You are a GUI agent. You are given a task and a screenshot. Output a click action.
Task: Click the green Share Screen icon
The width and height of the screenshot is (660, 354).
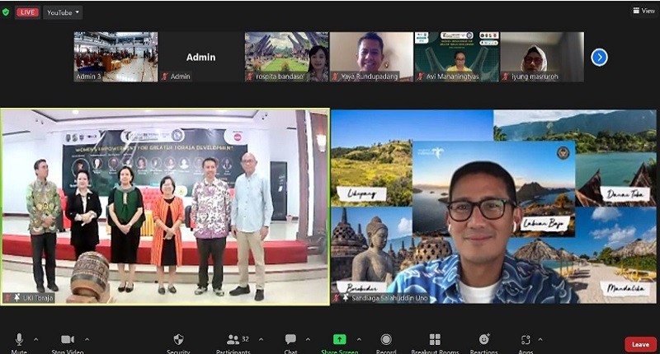(x=340, y=339)
